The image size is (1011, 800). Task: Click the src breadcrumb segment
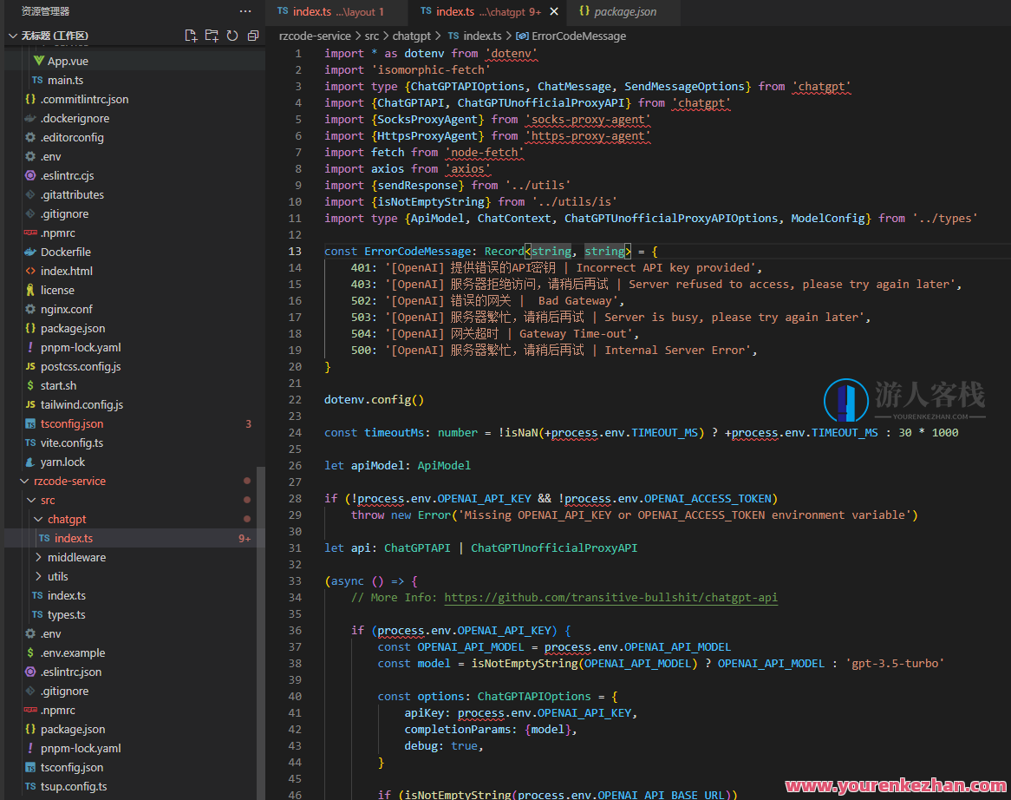[x=372, y=36]
